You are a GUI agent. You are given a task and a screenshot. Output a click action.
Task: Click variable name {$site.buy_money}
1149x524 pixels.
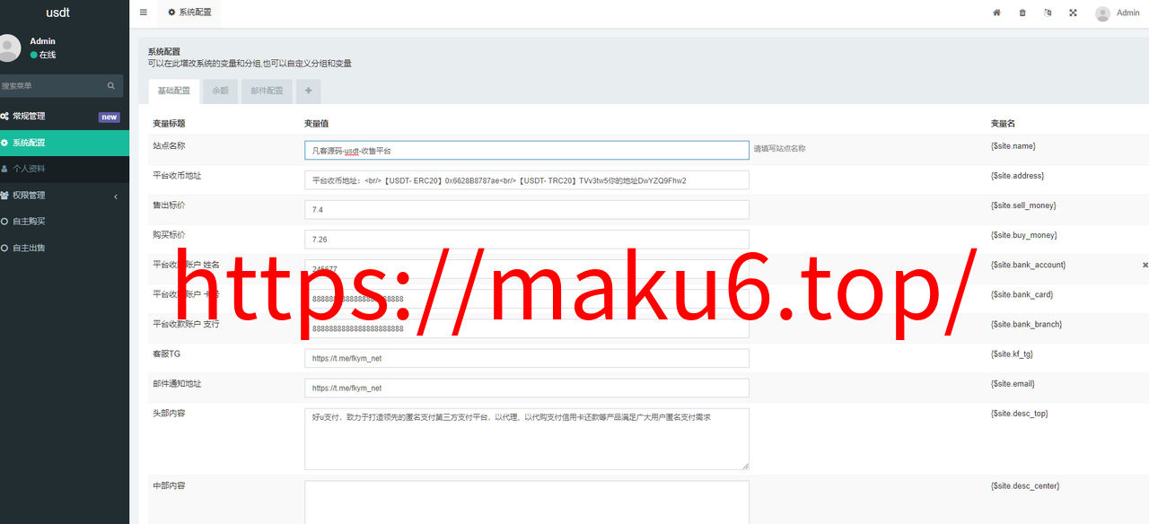[x=1023, y=235]
